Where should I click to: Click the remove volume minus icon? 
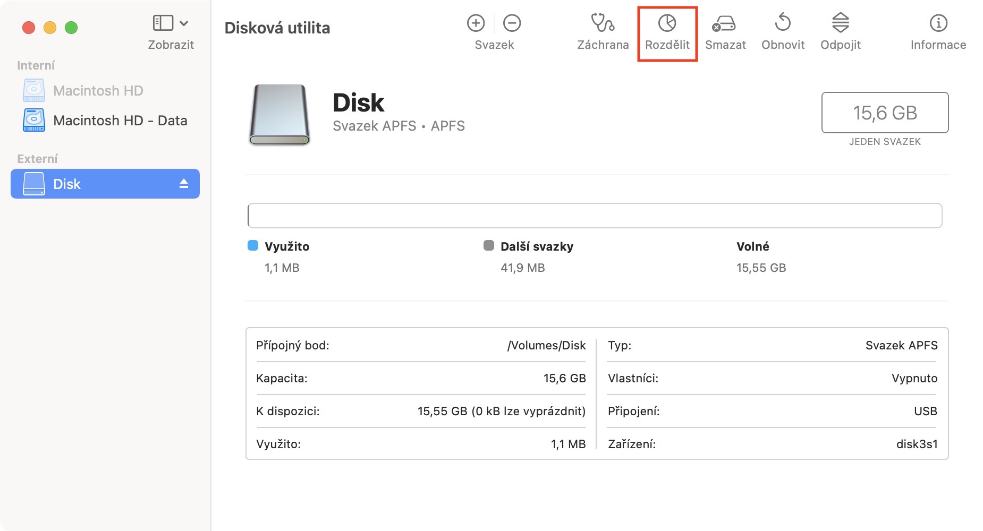512,23
